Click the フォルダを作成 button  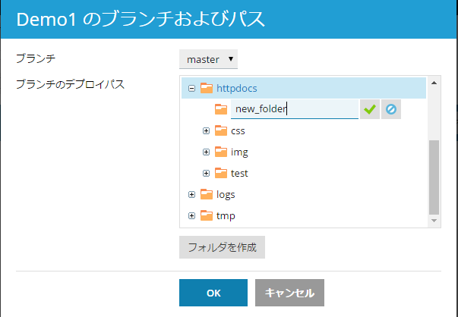point(222,247)
